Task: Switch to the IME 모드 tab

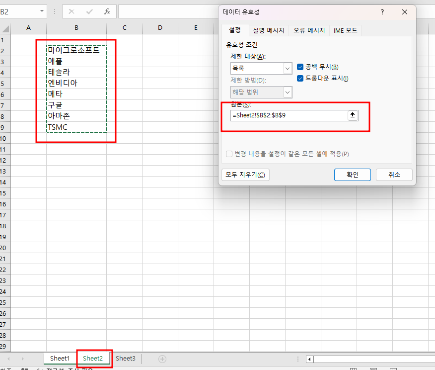Action: (346, 30)
